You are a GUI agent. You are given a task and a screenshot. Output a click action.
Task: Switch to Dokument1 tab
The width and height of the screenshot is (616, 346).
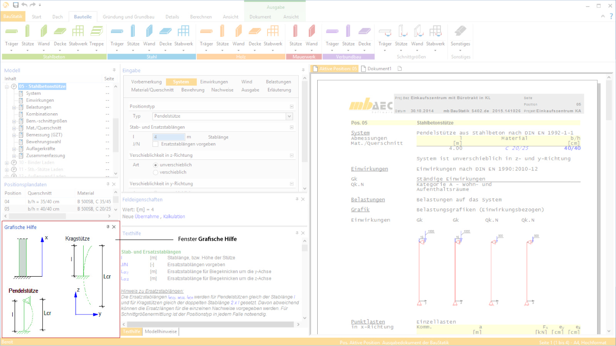point(377,68)
